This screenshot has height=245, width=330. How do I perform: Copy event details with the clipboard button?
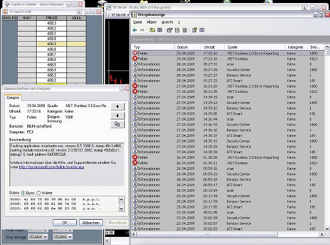[118, 124]
